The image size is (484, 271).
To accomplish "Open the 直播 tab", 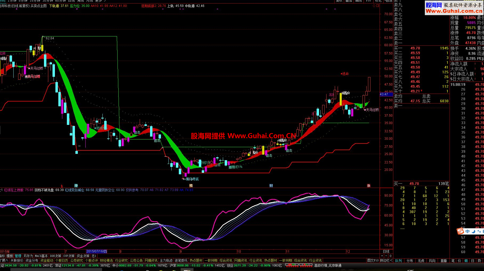I will click(x=444, y=261).
